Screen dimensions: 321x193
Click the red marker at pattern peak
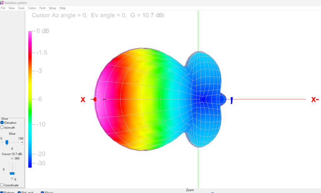tap(94, 99)
